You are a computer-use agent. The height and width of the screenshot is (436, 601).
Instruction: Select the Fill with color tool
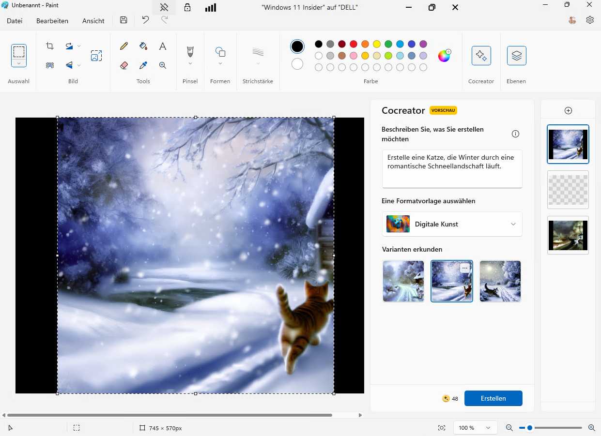(x=143, y=45)
